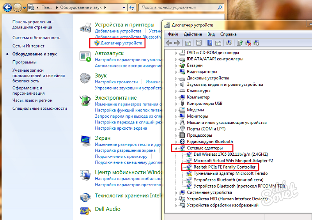
Task: Click the Back toolbar arrow in Device Manager
Action: pyautogui.click(x=169, y=43)
